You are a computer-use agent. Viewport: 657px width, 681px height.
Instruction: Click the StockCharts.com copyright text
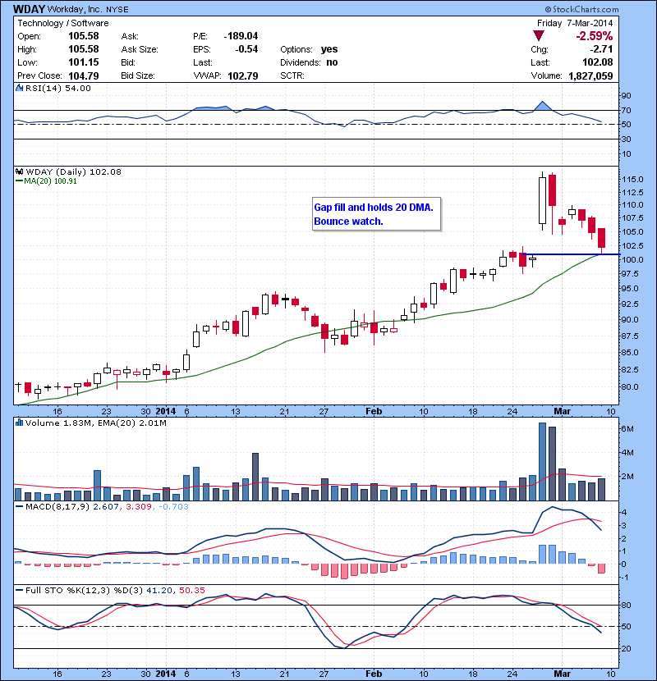[581, 9]
